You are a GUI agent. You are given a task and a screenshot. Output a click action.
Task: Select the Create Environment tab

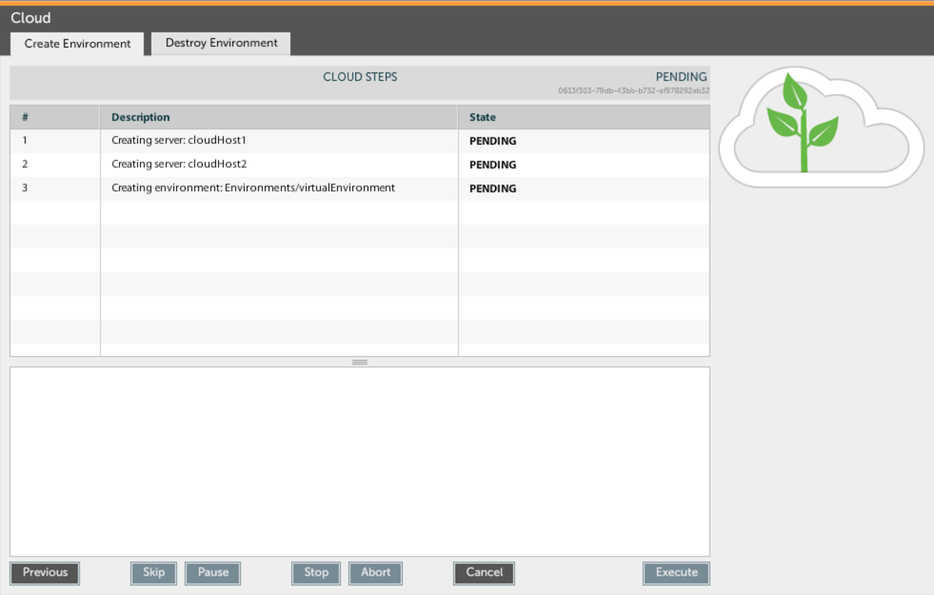pyautogui.click(x=77, y=44)
